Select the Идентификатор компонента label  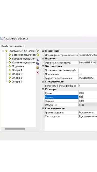[61, 55]
